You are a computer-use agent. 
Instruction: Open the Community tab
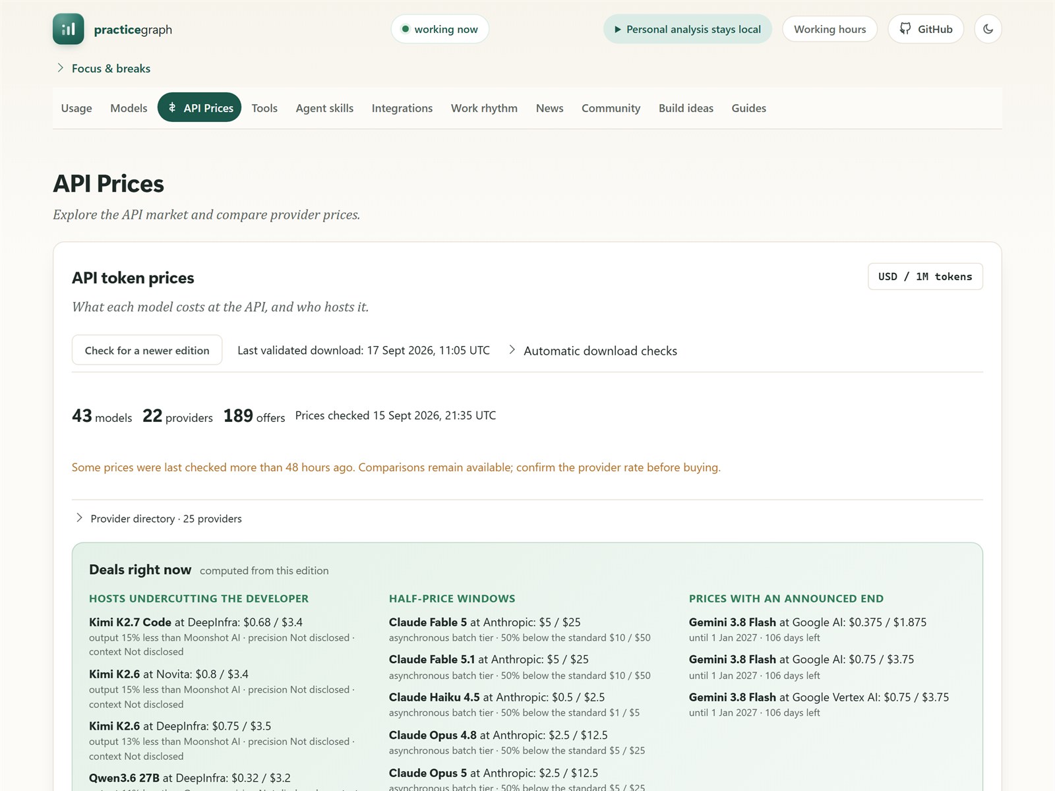click(x=611, y=108)
